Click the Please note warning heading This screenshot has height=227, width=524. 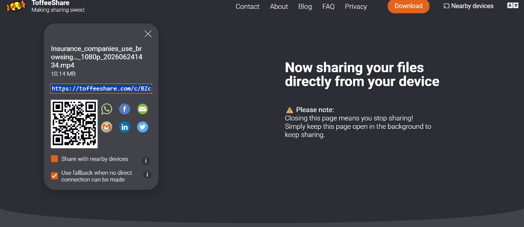310,110
